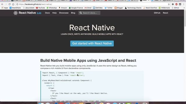
Task: Click heading 'Build Native Mobile Apps using JavaScript and React'
Action: coord(88,60)
